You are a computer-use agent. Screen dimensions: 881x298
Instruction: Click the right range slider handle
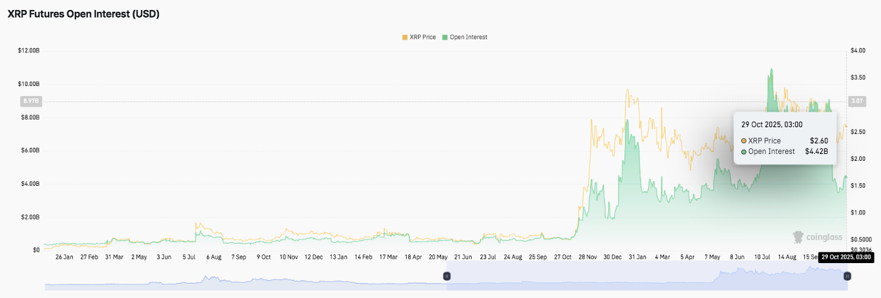click(847, 276)
